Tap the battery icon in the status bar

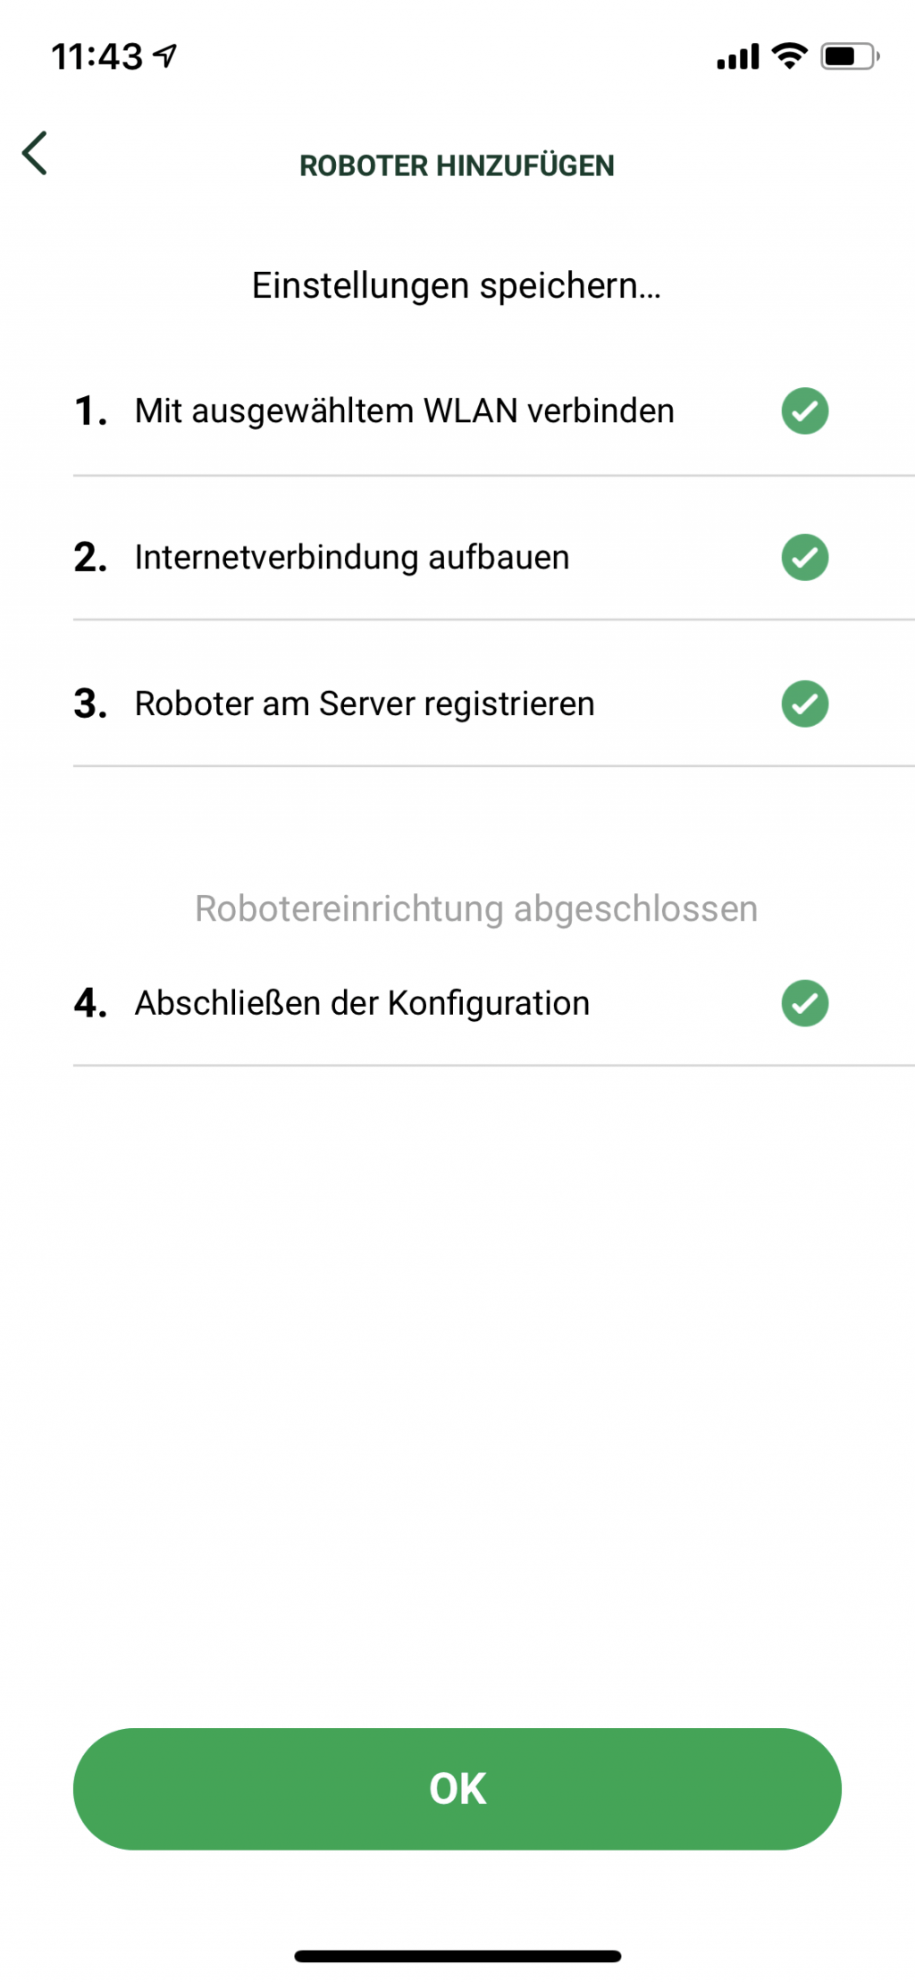point(849,56)
